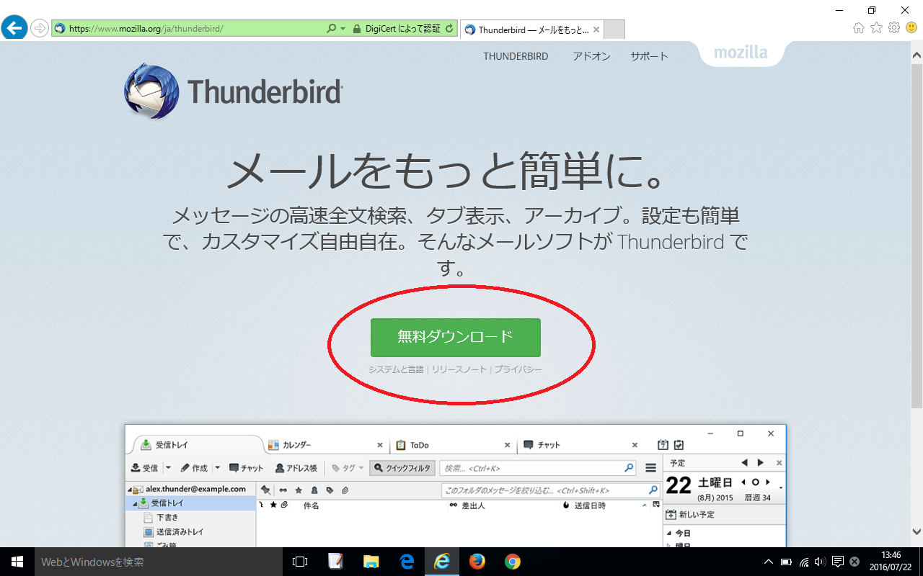The height and width of the screenshot is (576, 923).
Task: Show hidden tray icons chevron
Action: [x=769, y=562]
